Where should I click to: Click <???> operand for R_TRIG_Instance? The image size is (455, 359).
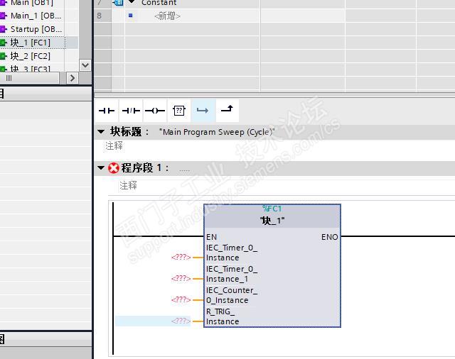(181, 321)
